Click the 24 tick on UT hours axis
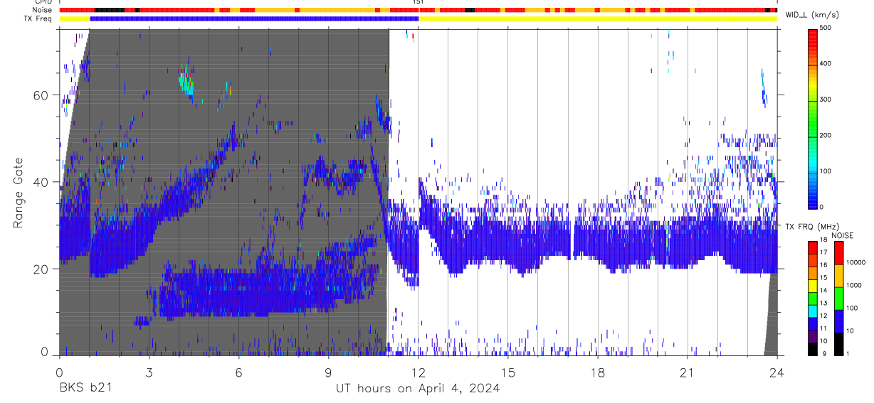Viewport: 874px width, 403px height. (x=776, y=372)
